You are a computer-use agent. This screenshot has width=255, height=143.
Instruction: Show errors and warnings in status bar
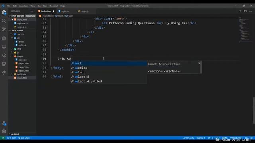pyautogui.click(x=11, y=138)
